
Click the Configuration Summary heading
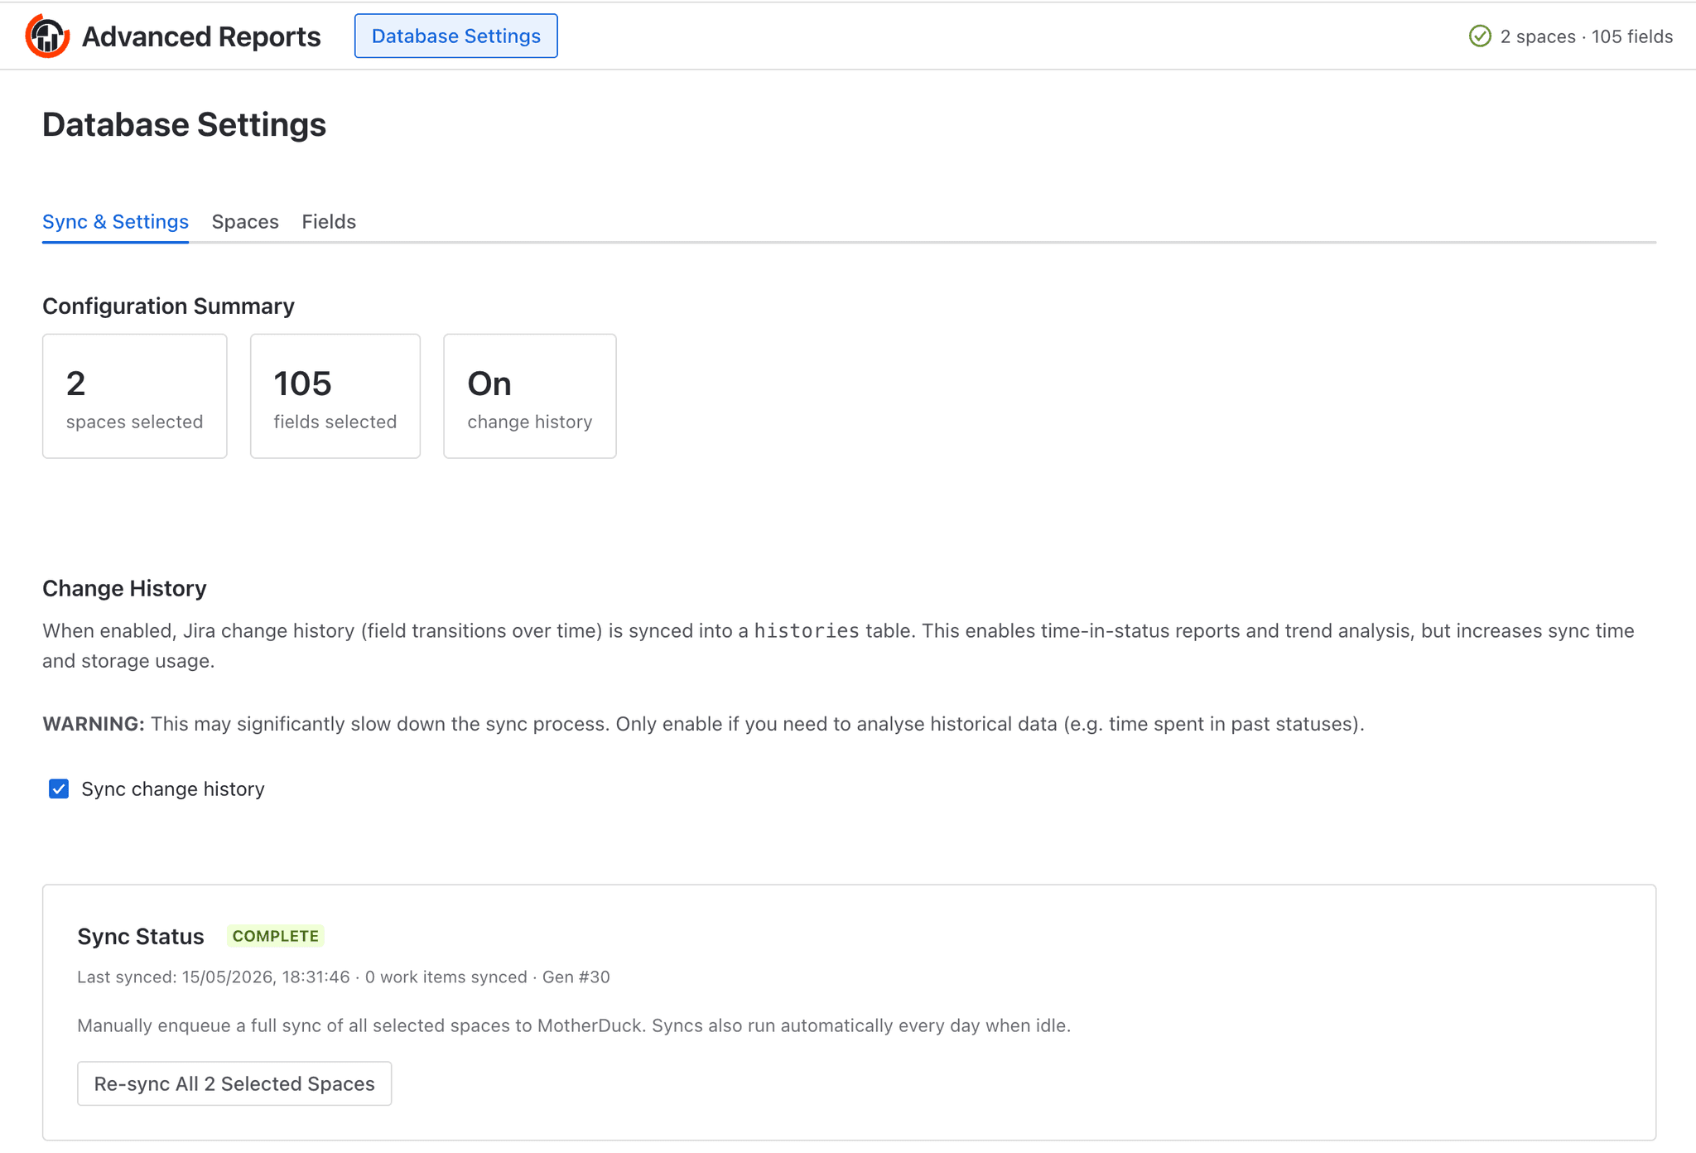click(168, 306)
